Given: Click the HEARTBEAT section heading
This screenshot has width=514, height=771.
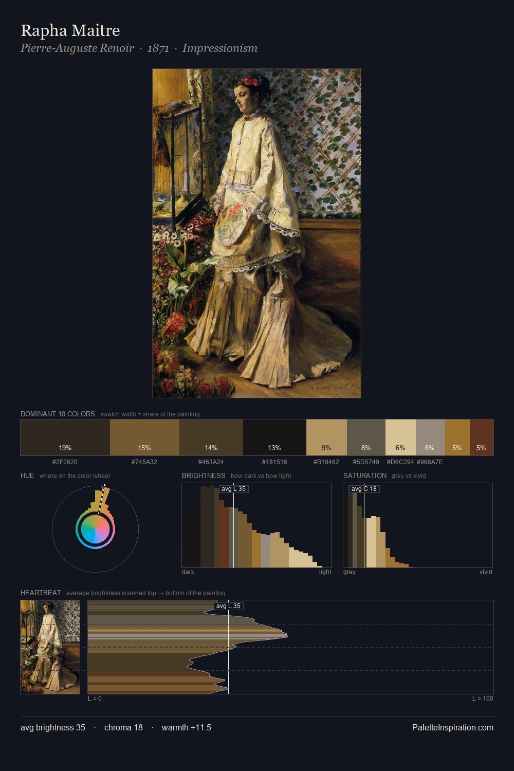Looking at the screenshot, I should click(41, 593).
